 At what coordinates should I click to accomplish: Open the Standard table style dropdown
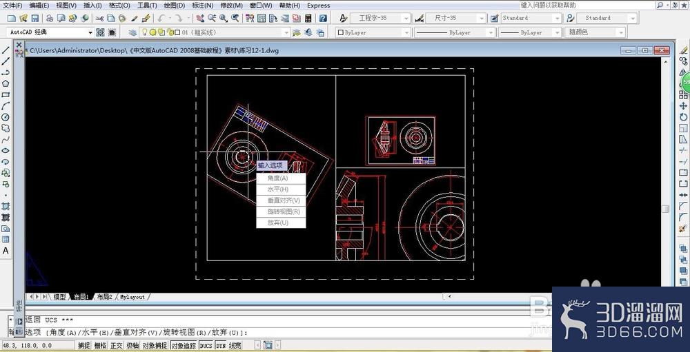point(531,19)
